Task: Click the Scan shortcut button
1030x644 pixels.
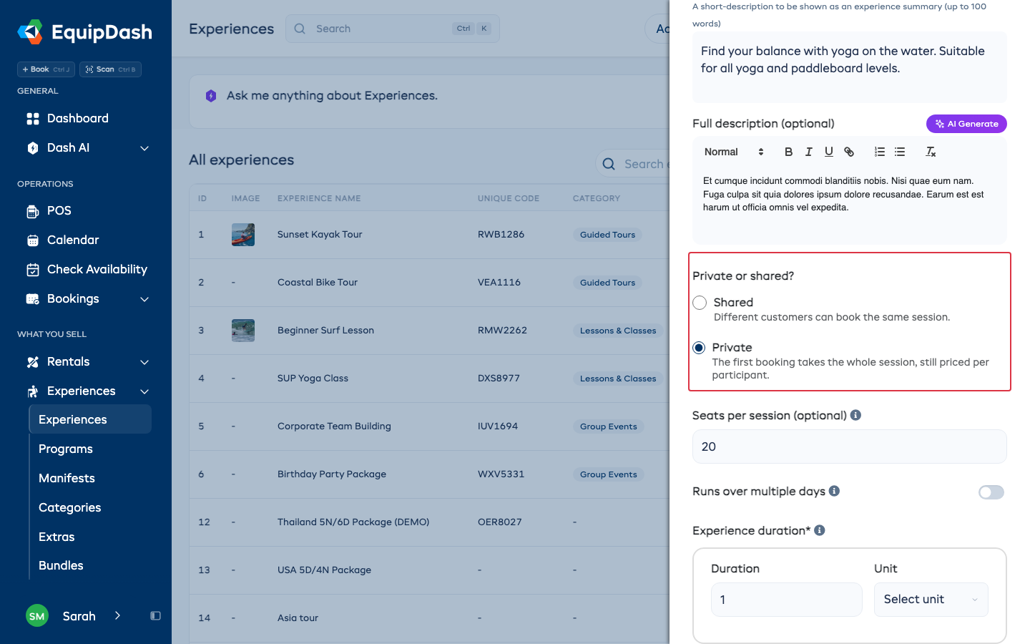Action: click(110, 69)
